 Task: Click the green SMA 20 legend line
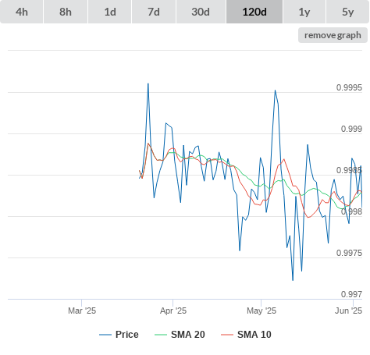pos(161,335)
